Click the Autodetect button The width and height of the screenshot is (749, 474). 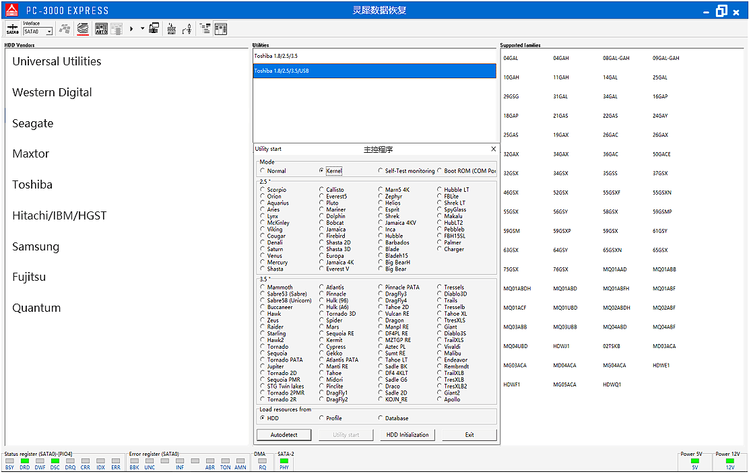[284, 435]
